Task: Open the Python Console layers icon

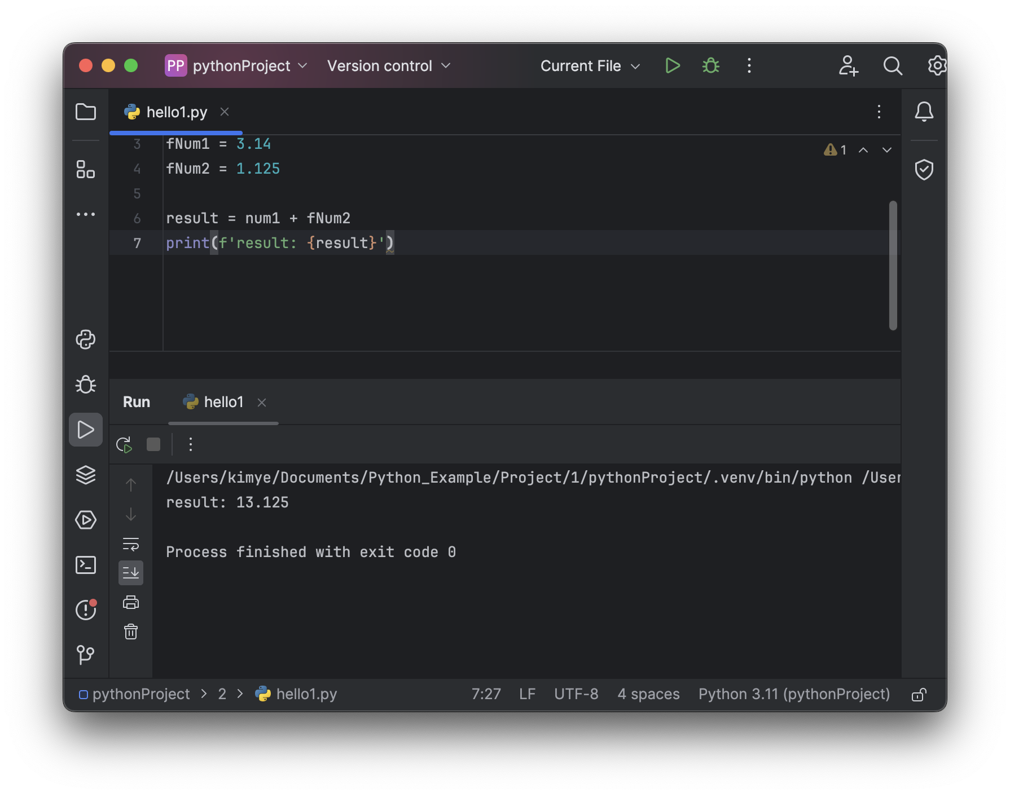Action: pyautogui.click(x=86, y=475)
